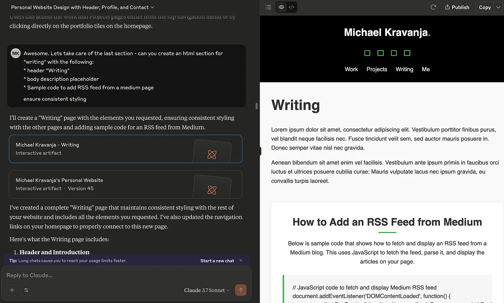The image size is (504, 303).
Task: Click the Start a new chat link
Action: coord(217,261)
